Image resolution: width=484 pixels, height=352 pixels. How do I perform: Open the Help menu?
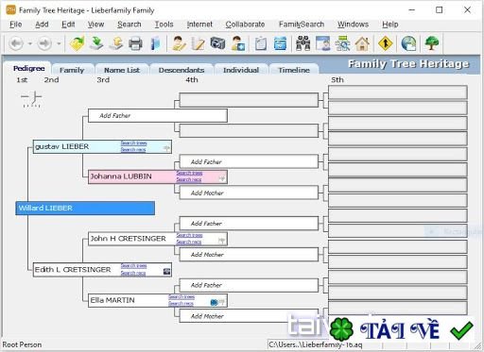[x=390, y=25]
